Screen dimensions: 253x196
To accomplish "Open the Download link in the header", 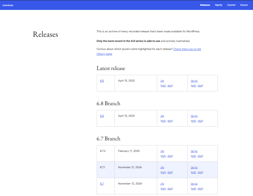I will click(8, 5).
